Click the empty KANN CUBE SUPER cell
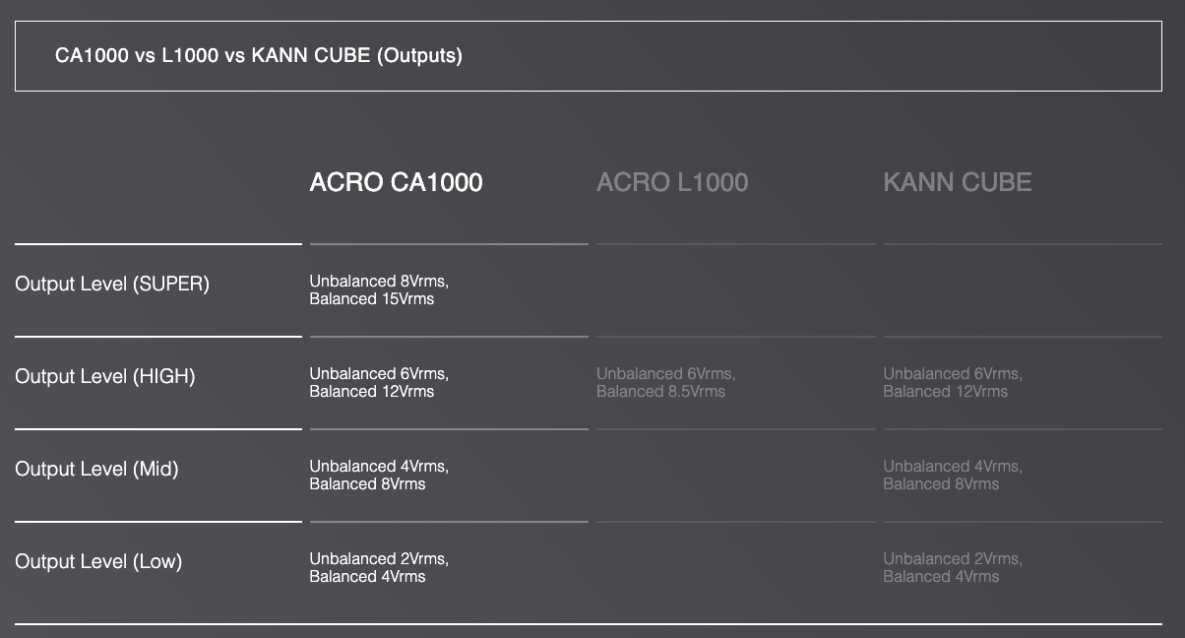1185x638 pixels. (1023, 290)
